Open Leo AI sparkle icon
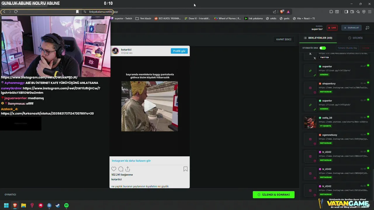This screenshot has width=374, height=210. point(358,12)
